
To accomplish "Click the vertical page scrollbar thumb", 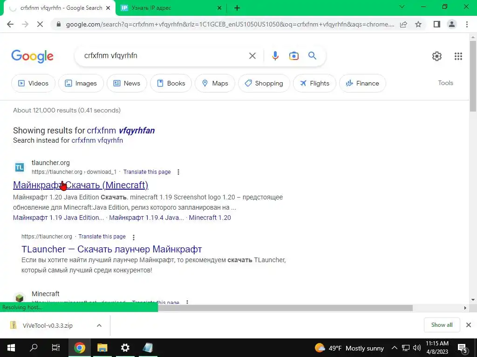I will coord(472,76).
